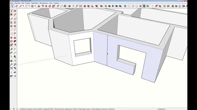Select the 3D Text tool
The image size is (197, 110).
pos(15,57)
